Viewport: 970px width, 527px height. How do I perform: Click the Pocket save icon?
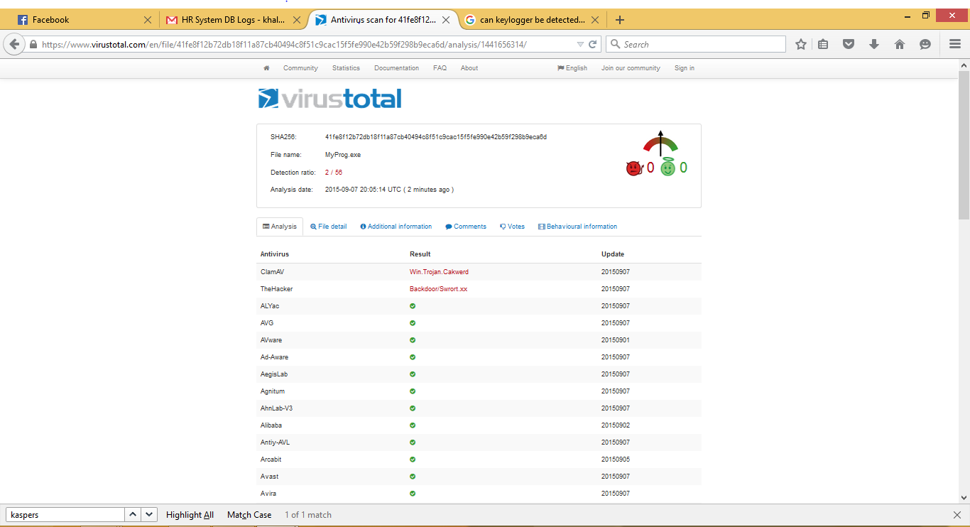click(x=849, y=44)
